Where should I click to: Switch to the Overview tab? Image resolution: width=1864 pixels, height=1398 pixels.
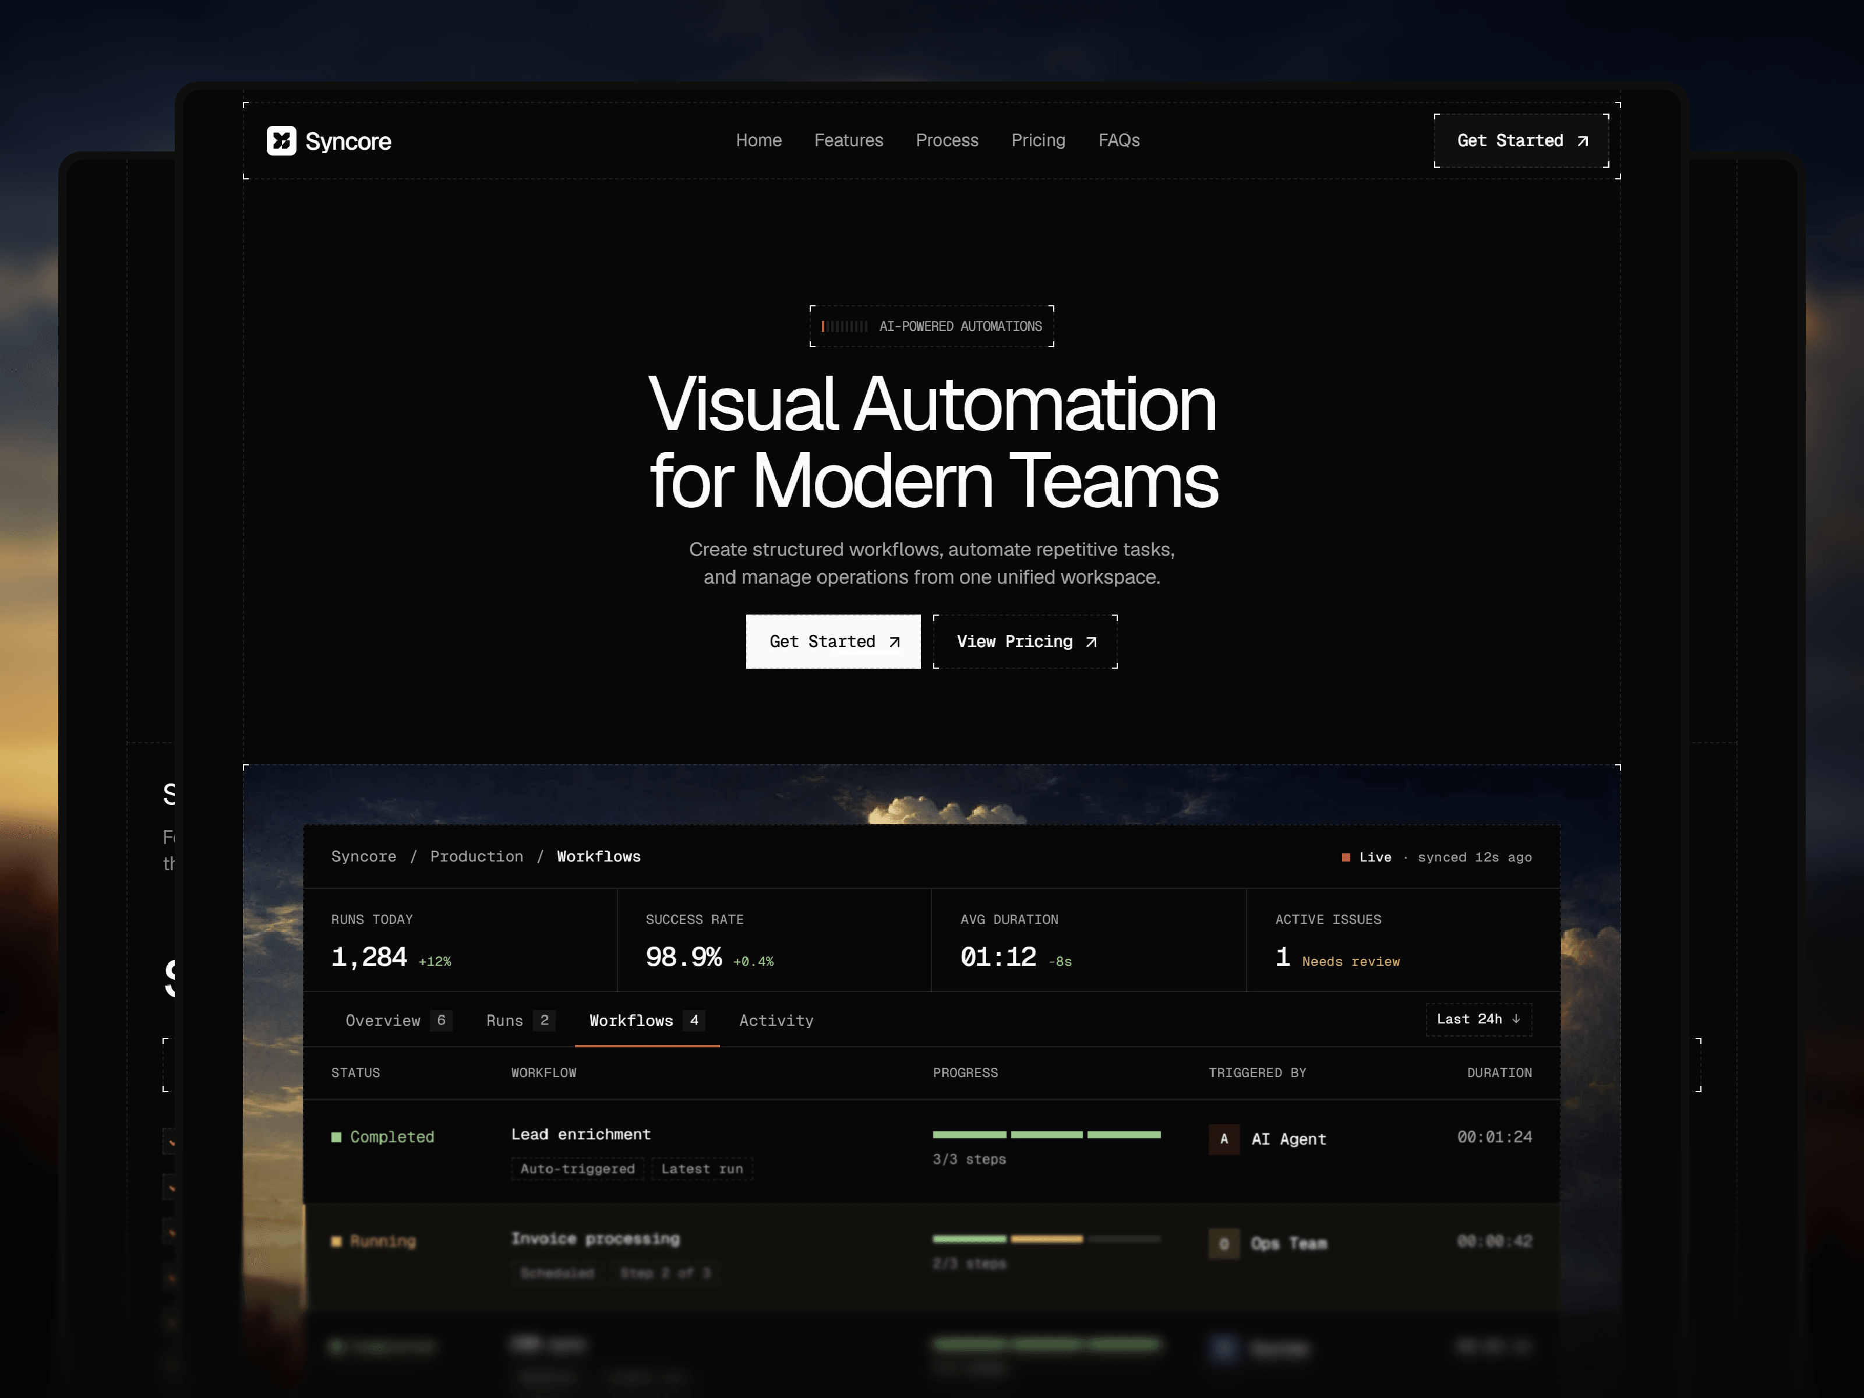click(398, 1021)
